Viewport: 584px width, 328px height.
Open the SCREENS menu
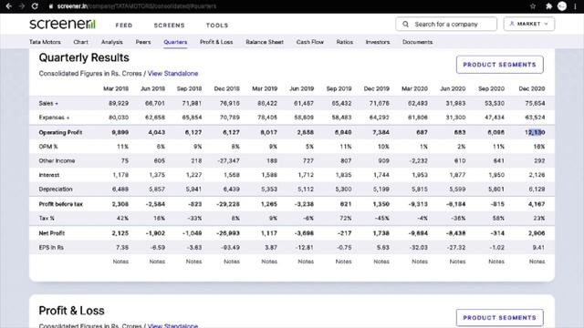click(x=170, y=26)
